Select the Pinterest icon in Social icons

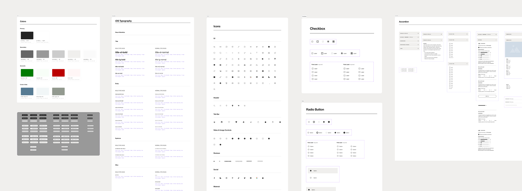(232, 178)
